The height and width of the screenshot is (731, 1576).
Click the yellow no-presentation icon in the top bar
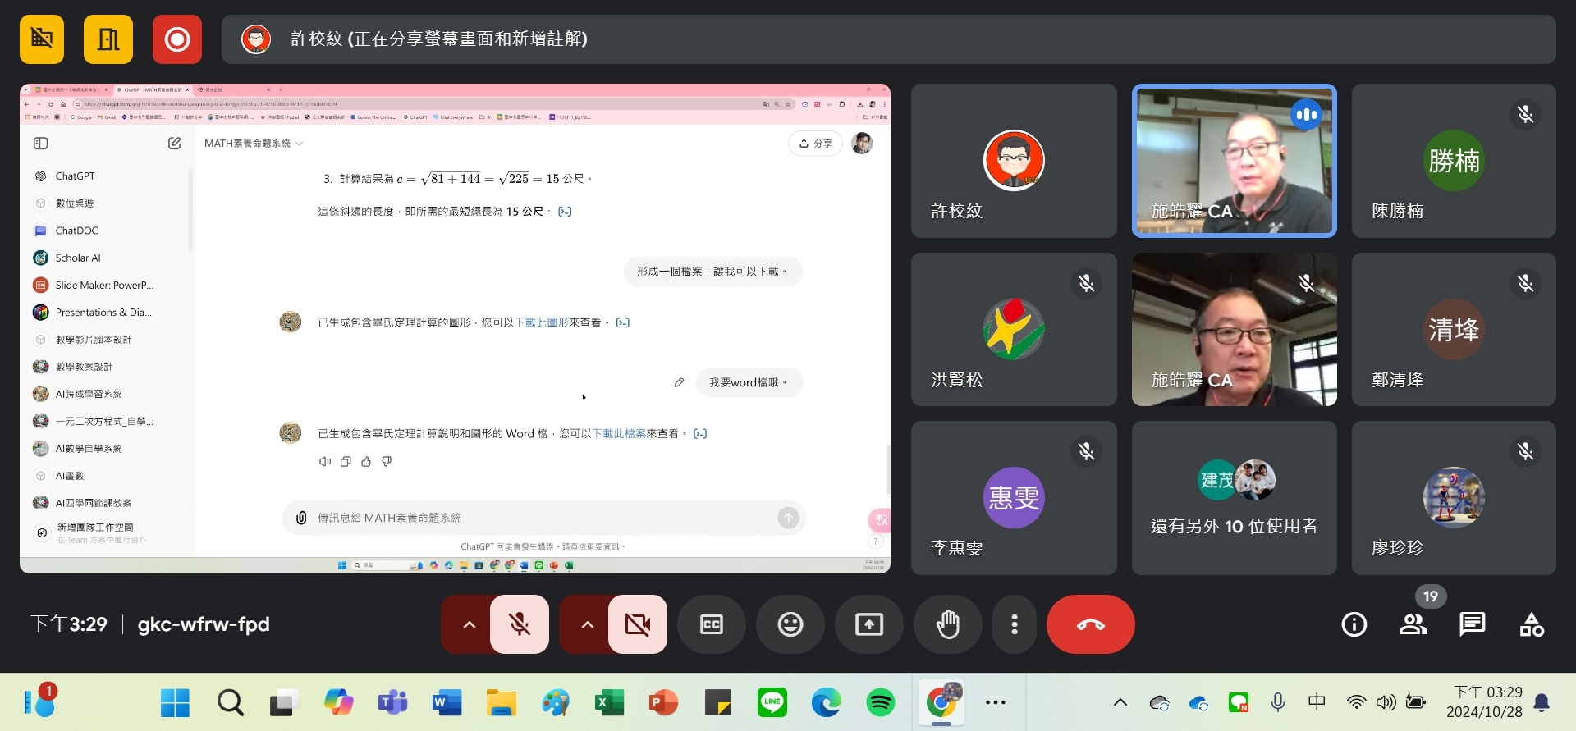[42, 39]
